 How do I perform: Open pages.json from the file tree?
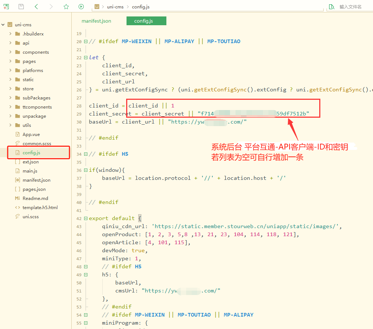tap(34, 189)
